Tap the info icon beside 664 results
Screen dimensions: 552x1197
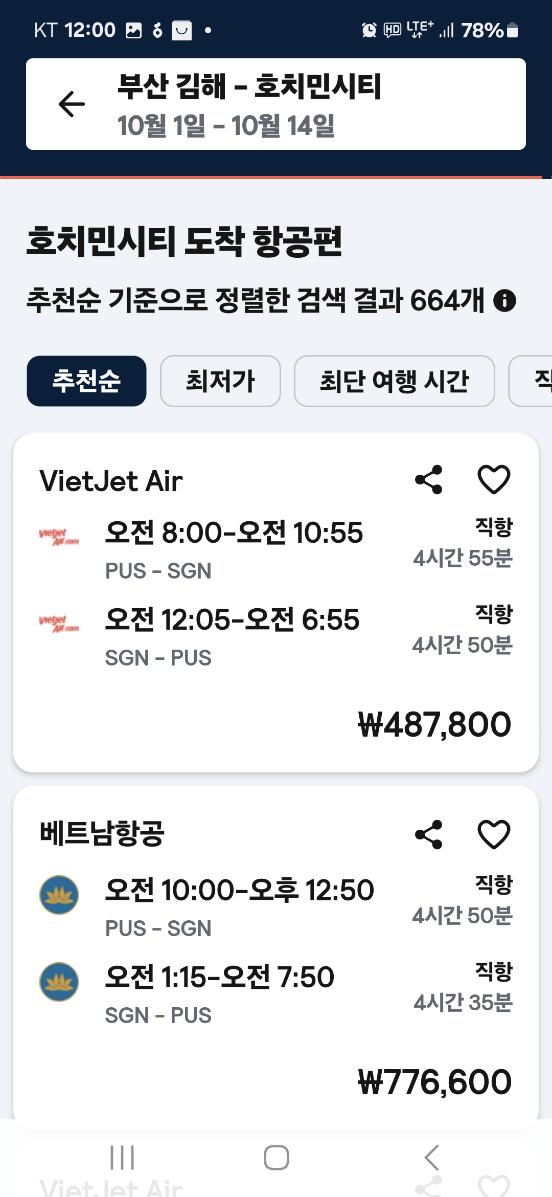(x=504, y=300)
